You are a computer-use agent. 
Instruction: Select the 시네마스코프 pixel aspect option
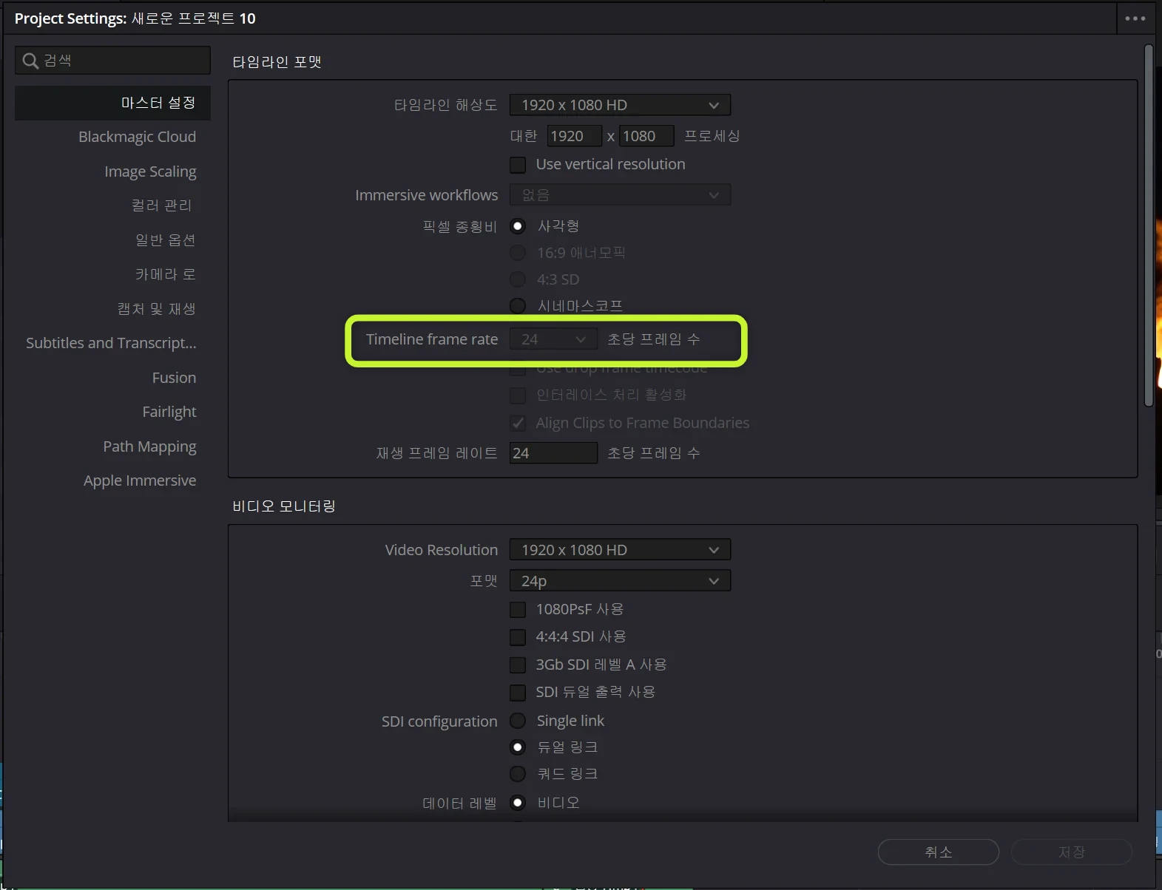[518, 306]
